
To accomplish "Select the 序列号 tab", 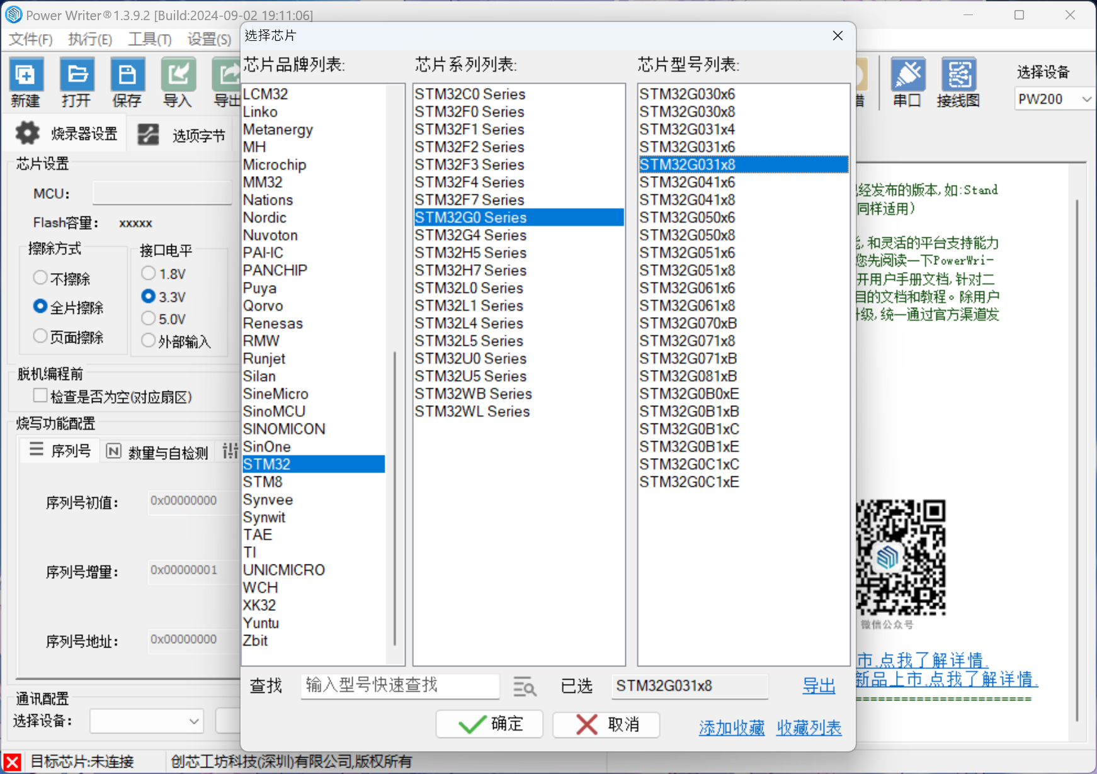I will (60, 451).
